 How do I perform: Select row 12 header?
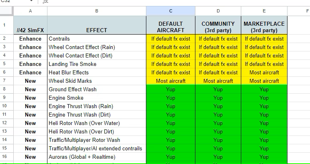click(4, 123)
